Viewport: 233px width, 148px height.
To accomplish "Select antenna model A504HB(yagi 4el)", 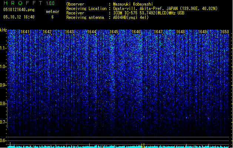I will (x=131, y=17).
